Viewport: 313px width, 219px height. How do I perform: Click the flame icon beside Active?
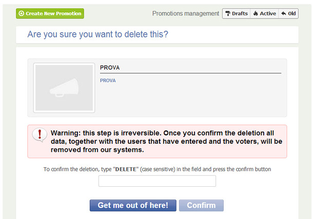(x=256, y=13)
